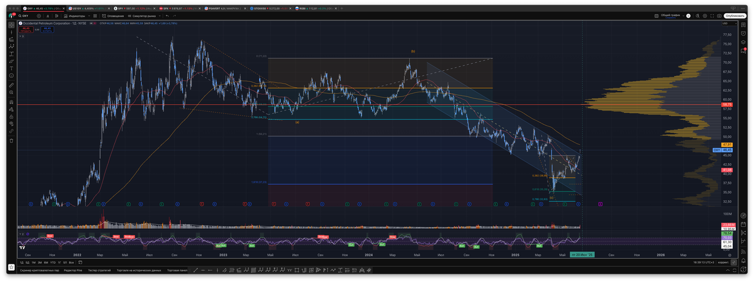Toggle lock all drawings
This screenshot has height=282, width=754.
coord(11,117)
